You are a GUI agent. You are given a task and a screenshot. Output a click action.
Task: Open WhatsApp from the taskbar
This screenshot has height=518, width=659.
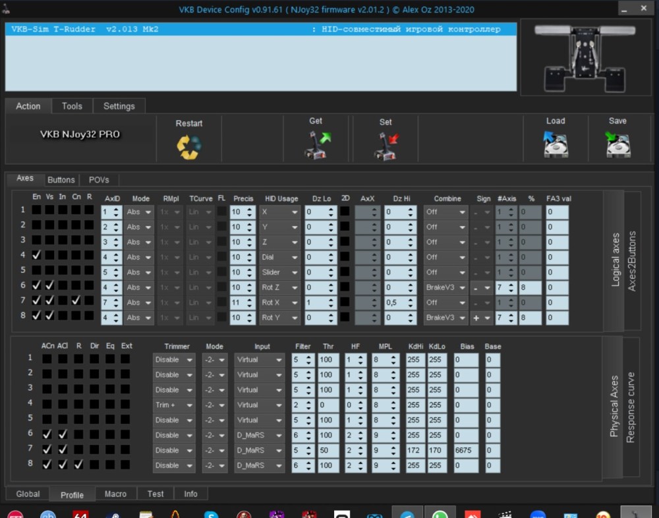(439, 515)
